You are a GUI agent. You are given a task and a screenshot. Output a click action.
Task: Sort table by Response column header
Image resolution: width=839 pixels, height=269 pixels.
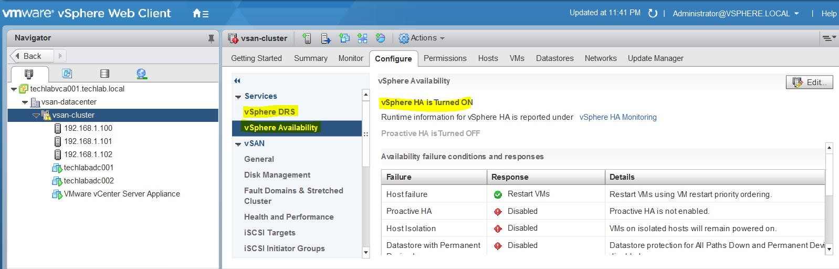tap(546, 177)
